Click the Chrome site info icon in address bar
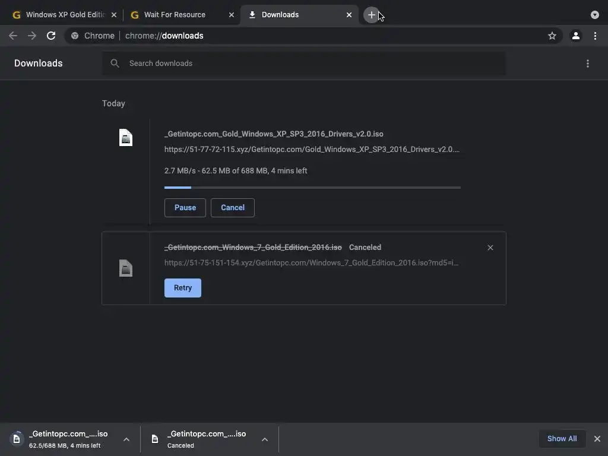The width and height of the screenshot is (608, 456). (x=75, y=36)
